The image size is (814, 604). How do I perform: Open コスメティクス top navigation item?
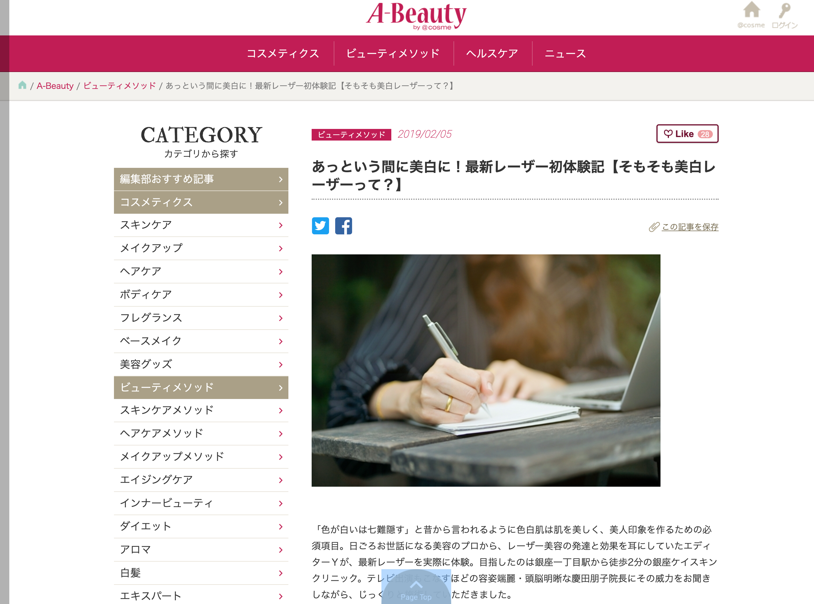283,53
